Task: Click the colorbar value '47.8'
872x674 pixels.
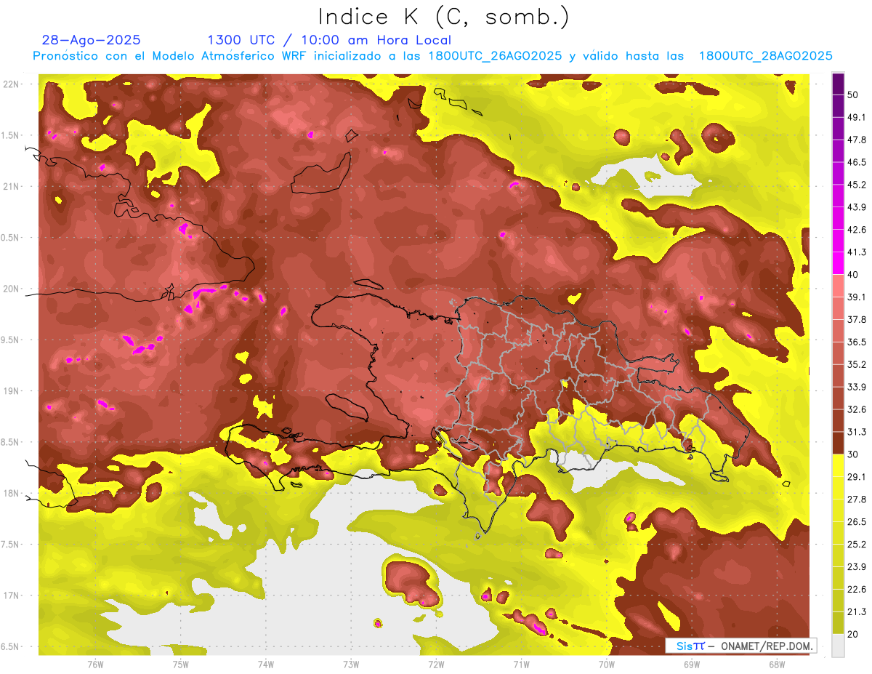Action: coord(857,140)
